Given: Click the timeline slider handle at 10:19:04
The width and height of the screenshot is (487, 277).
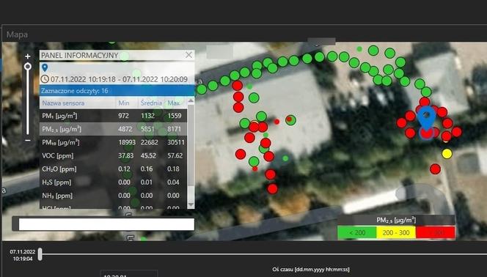Looking at the screenshot, I should click(40, 254).
